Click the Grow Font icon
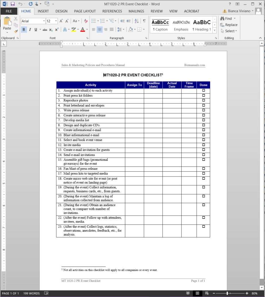The width and height of the screenshot is (265, 297). tap(61, 21)
